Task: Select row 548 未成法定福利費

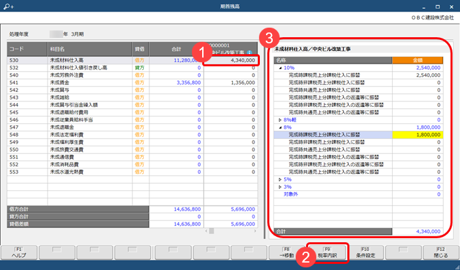Action: click(132, 135)
